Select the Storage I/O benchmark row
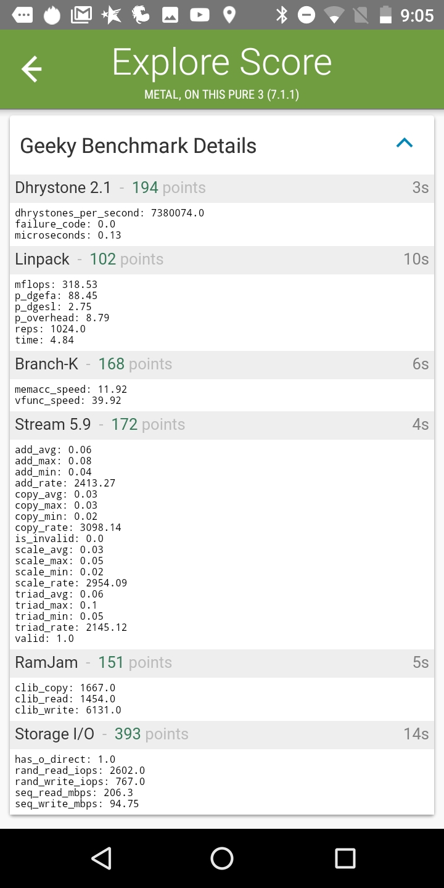 tap(222, 734)
